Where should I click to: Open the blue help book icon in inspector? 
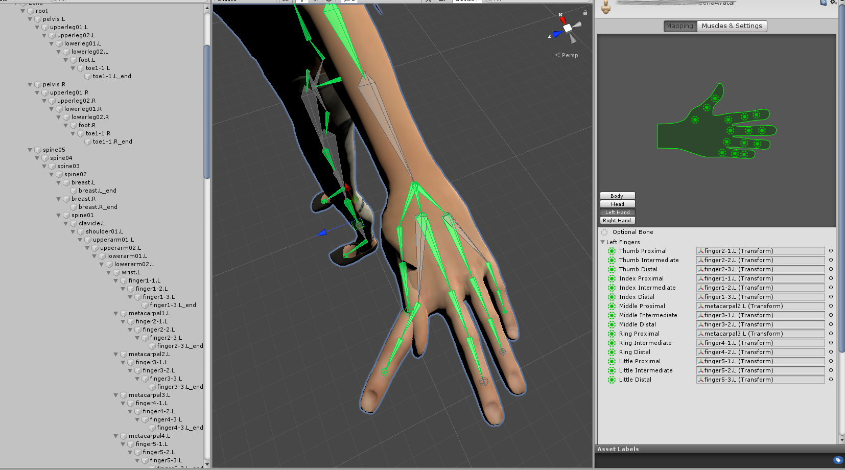tap(824, 2)
